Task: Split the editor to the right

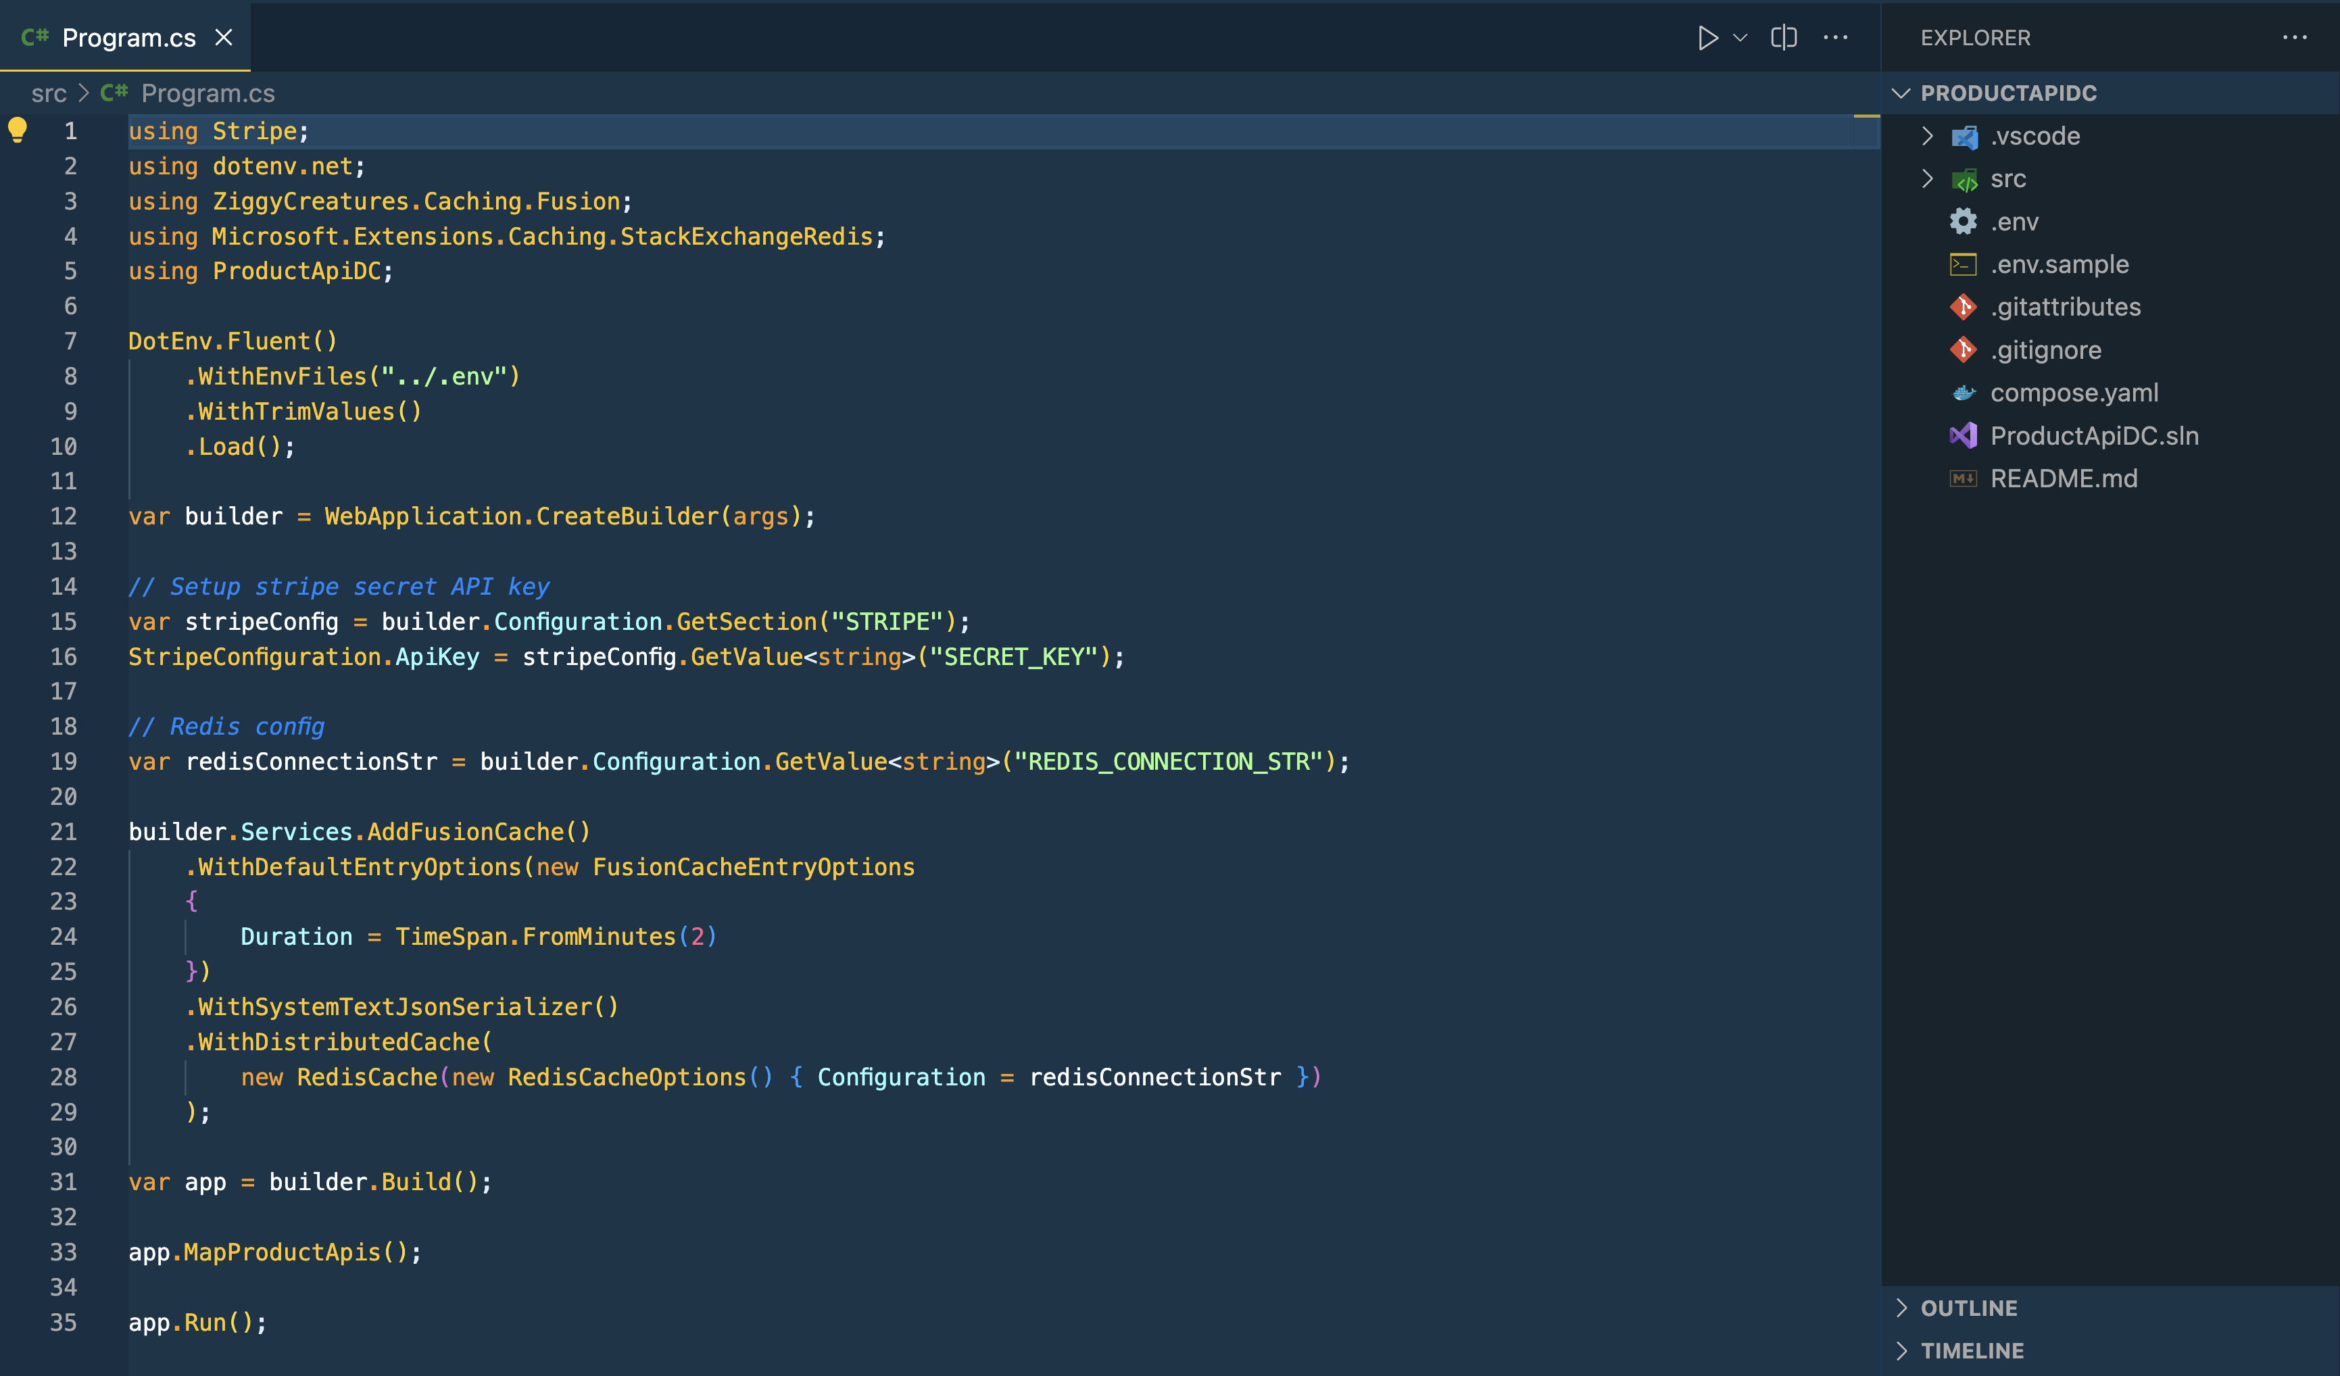Action: point(1784,38)
